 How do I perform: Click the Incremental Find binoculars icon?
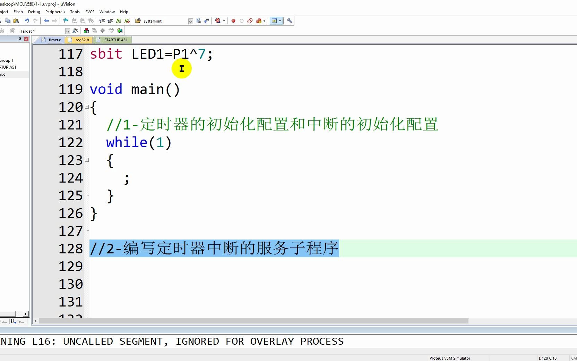click(x=207, y=21)
